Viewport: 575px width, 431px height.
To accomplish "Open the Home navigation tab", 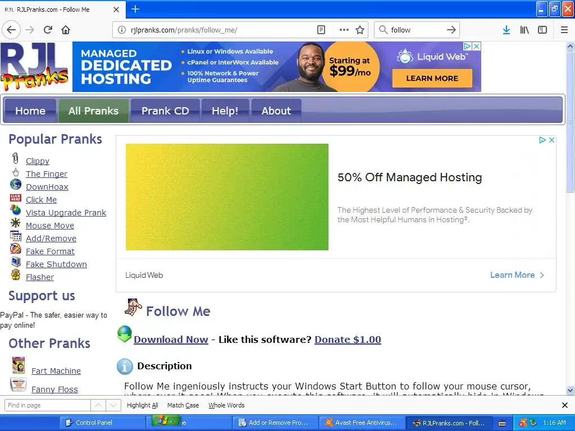I will (x=30, y=111).
